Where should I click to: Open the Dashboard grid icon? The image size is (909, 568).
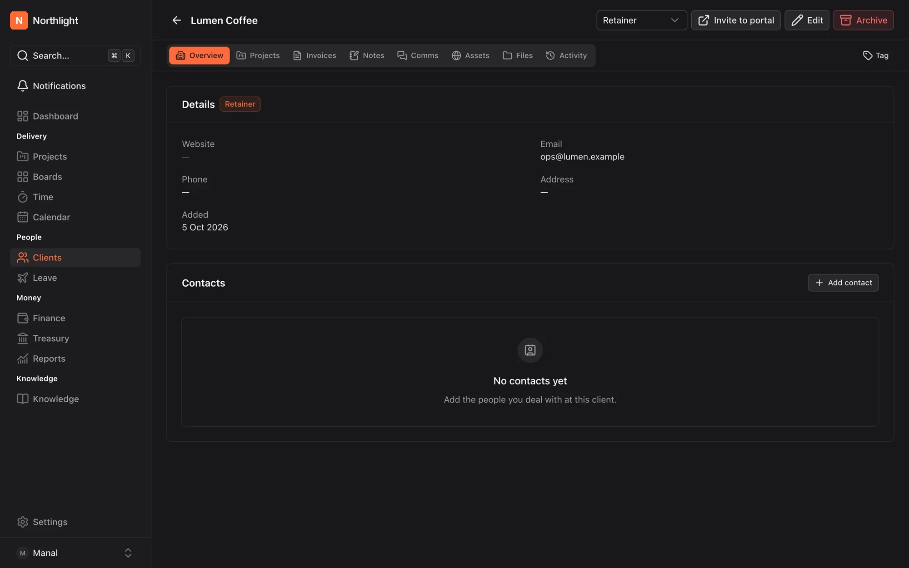23,116
